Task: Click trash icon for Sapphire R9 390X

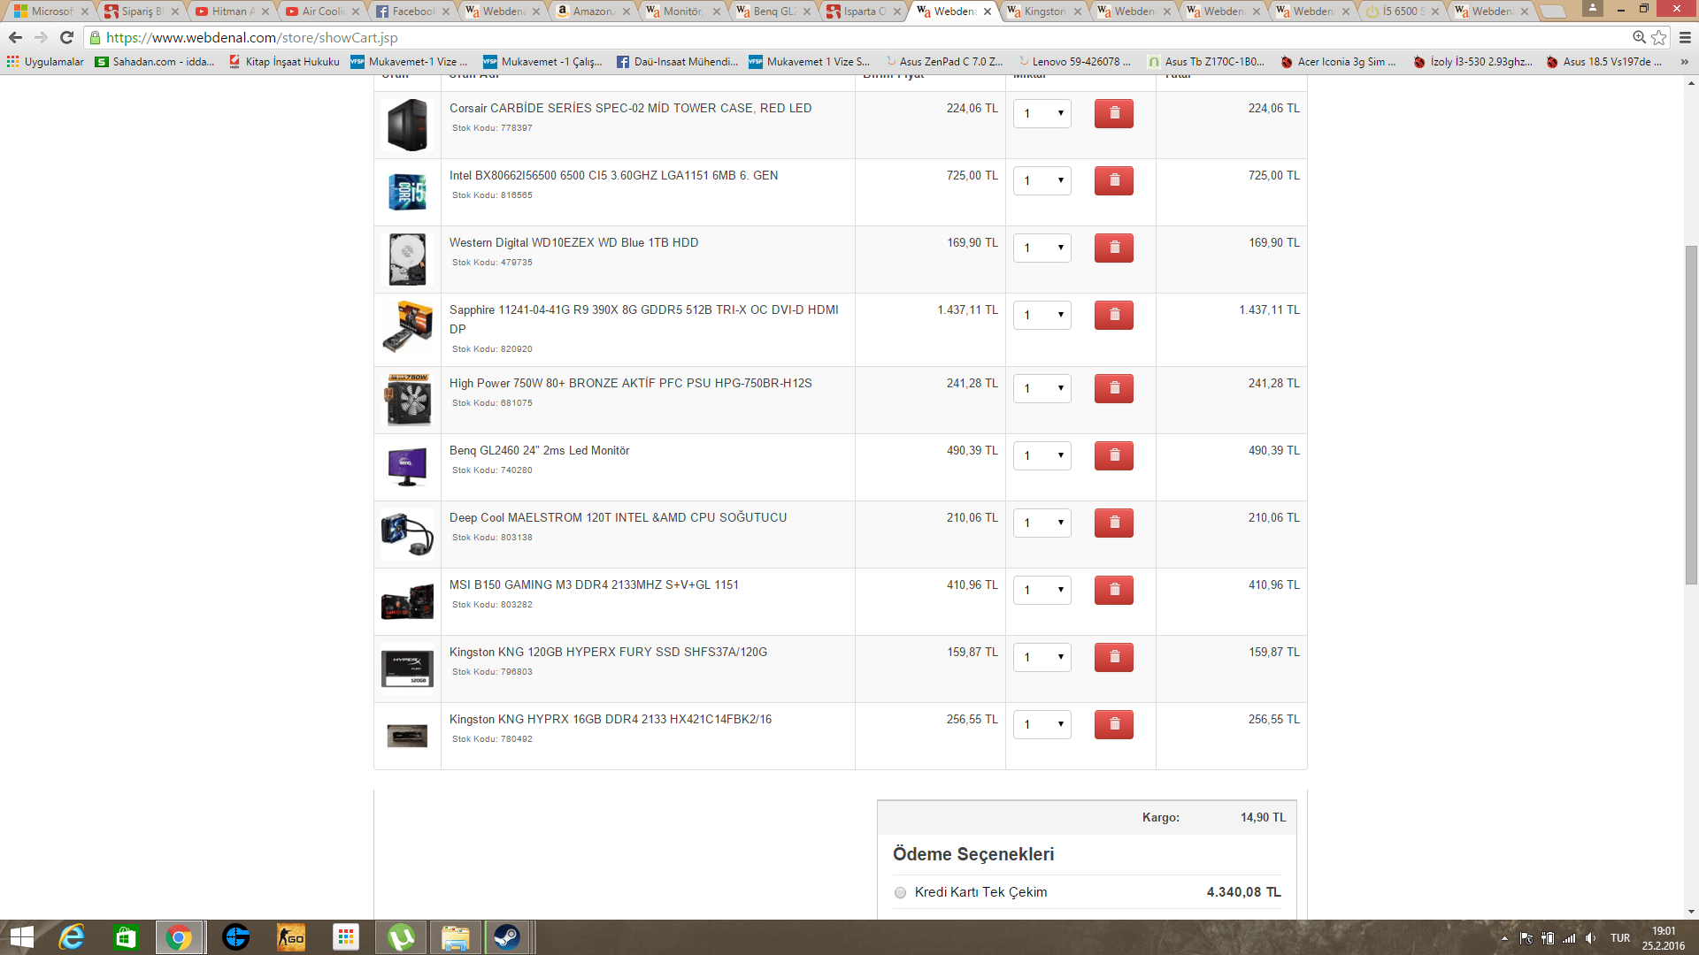Action: coord(1113,315)
